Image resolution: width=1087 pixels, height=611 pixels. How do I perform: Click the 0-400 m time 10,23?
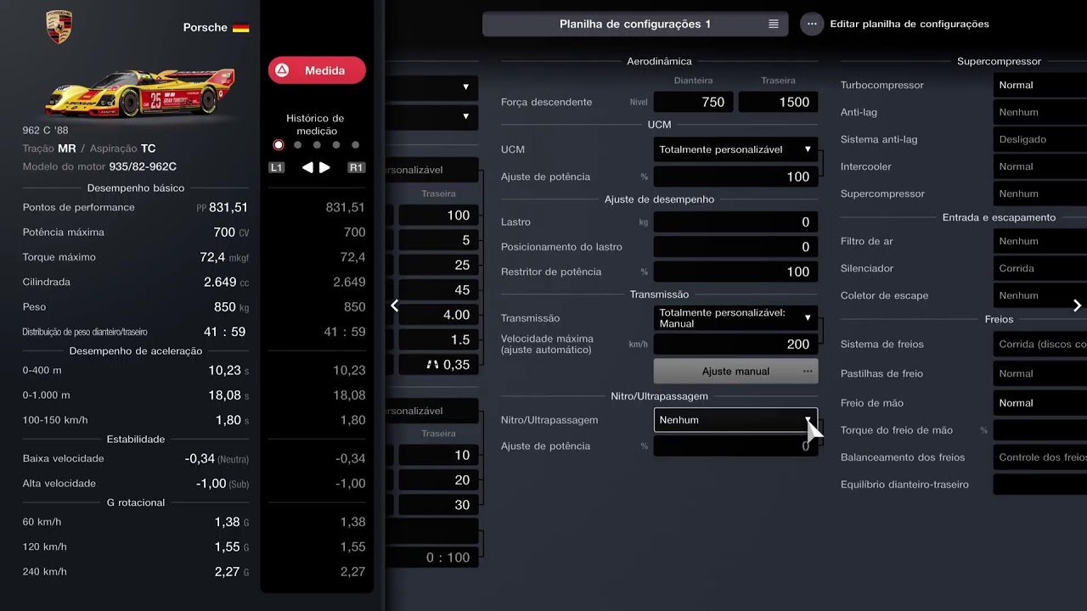225,370
